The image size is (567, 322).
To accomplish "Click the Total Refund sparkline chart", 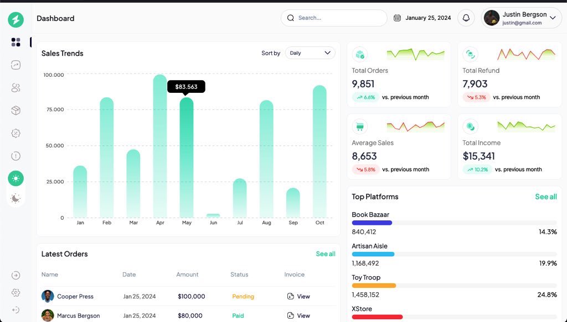I will click(x=526, y=54).
